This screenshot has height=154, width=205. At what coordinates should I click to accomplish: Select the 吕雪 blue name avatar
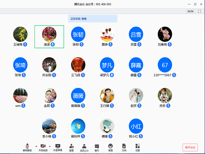[136, 34]
